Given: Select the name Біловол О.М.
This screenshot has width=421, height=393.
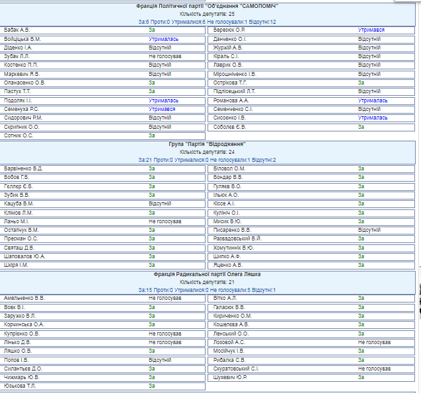Looking at the screenshot, I should pos(229,168).
